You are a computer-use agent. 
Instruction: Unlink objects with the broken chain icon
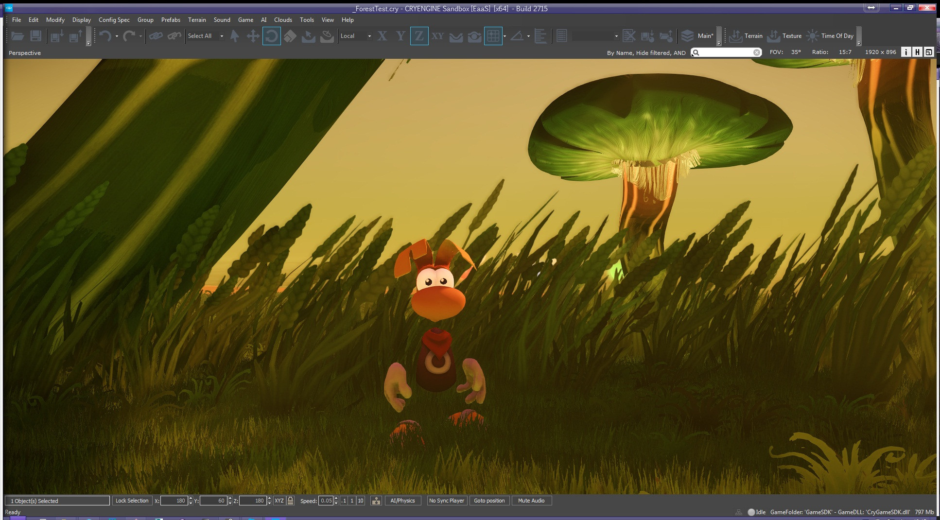[x=174, y=36]
